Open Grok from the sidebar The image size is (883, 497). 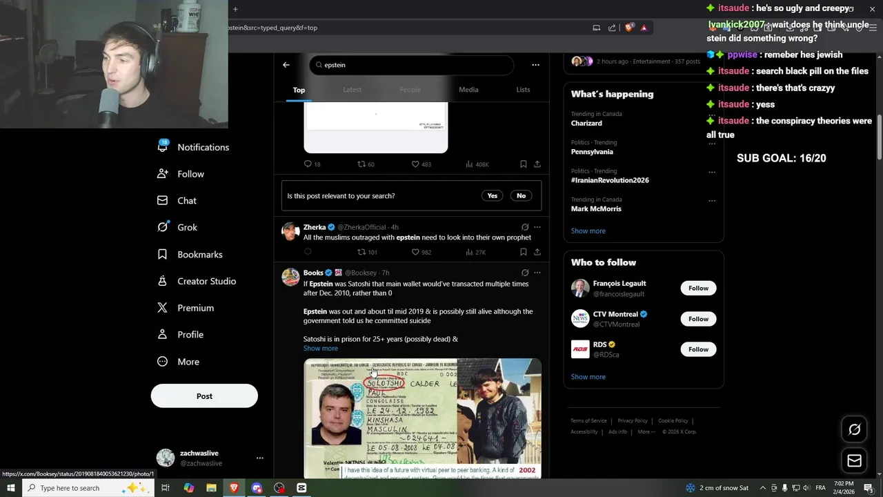click(x=177, y=227)
